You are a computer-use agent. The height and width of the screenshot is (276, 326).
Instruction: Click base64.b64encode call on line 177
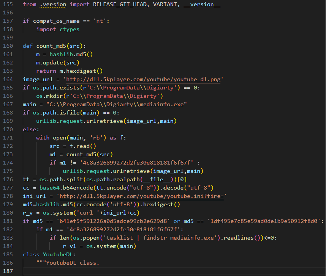click(x=127, y=188)
